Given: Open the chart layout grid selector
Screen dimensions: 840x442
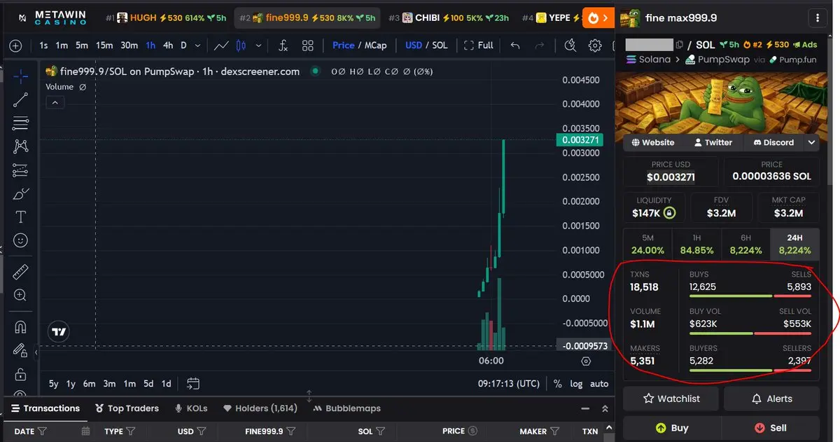Looking at the screenshot, I should tap(308, 46).
